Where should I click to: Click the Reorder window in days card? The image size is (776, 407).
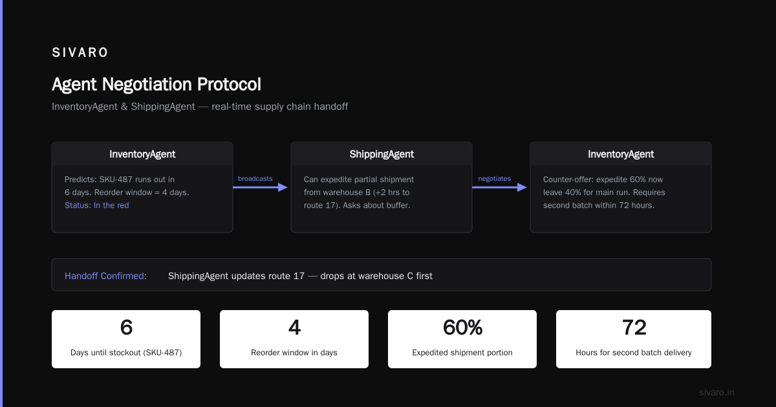(x=294, y=339)
